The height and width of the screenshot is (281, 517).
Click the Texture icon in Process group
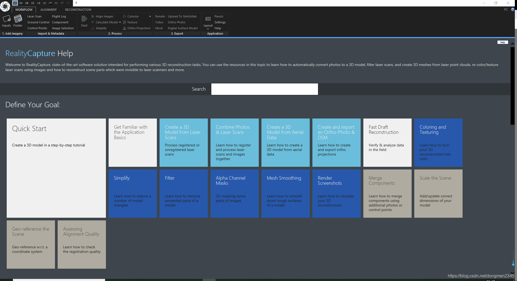point(124,23)
